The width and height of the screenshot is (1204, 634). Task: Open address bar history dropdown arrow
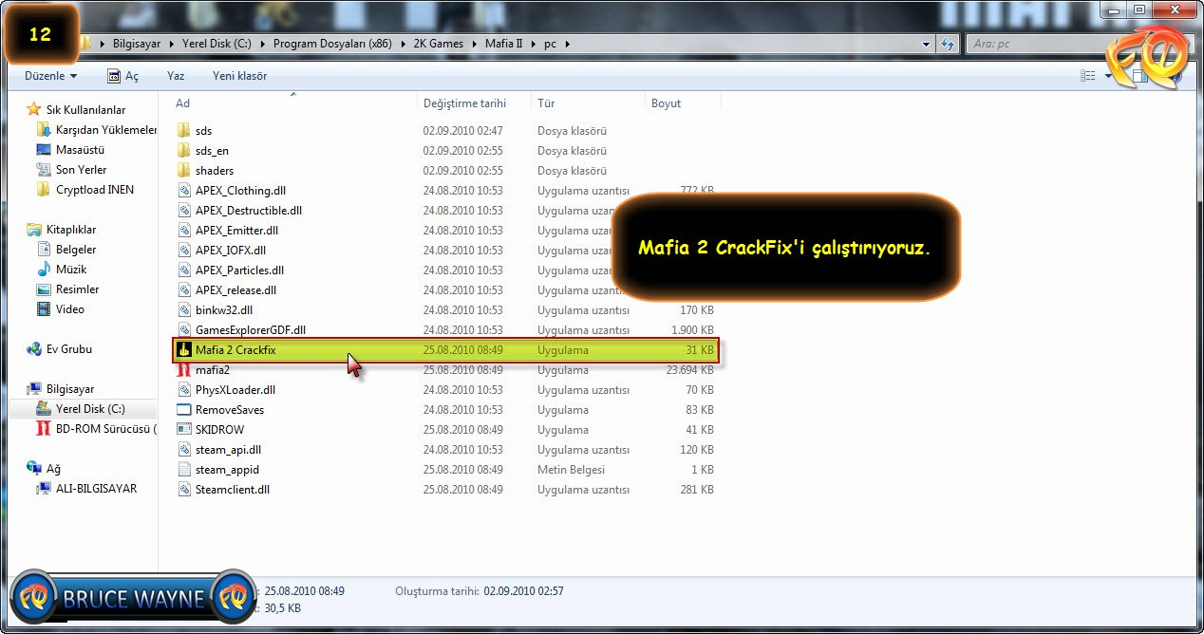point(927,44)
